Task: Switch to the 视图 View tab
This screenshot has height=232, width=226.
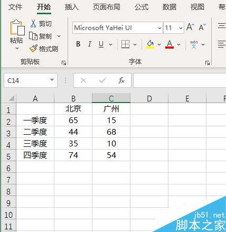Action: [197, 7]
